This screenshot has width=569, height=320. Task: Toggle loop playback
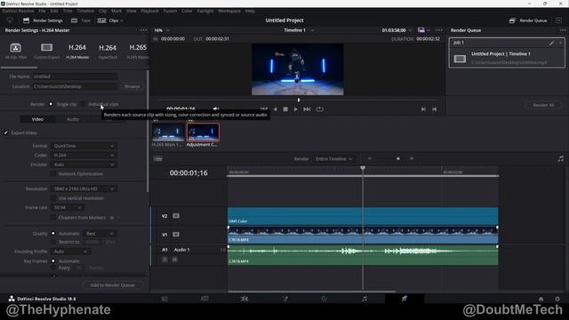(320, 109)
